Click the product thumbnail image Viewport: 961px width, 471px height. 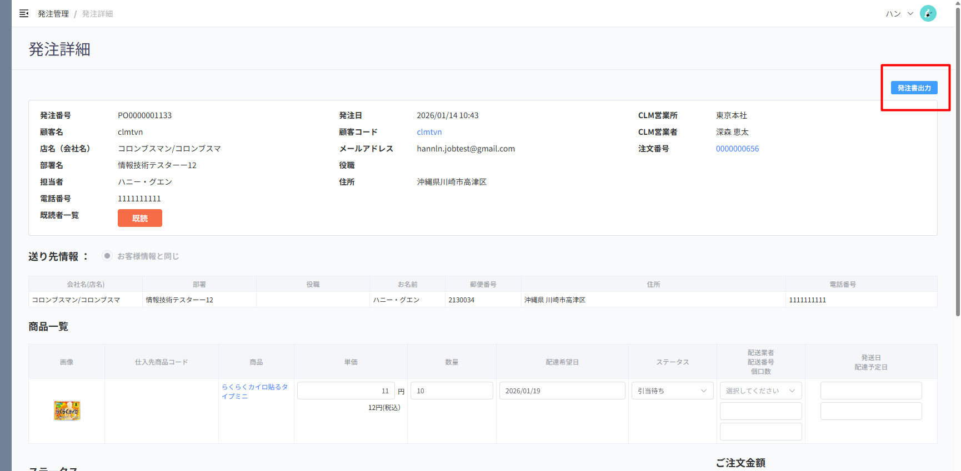pyautogui.click(x=67, y=411)
